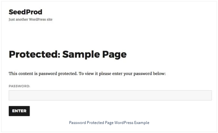Click the 'This content is password protected' sentence

[87, 74]
